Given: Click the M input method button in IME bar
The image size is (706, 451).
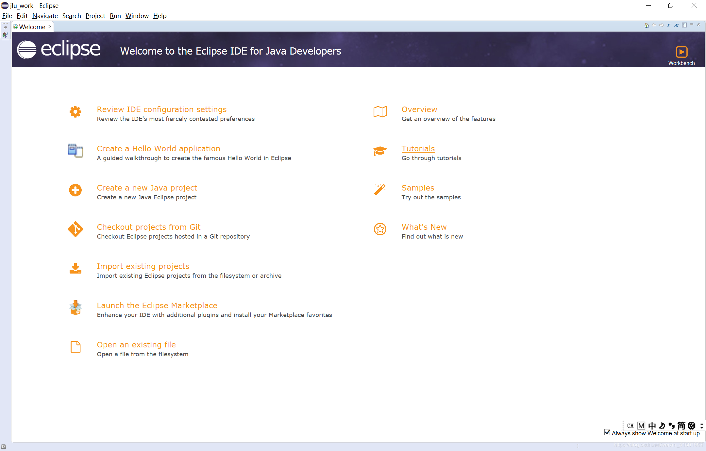Looking at the screenshot, I should 641,426.
